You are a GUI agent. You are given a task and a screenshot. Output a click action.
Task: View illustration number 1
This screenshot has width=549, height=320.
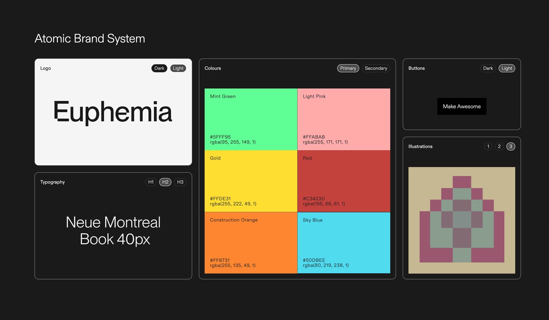(488, 146)
